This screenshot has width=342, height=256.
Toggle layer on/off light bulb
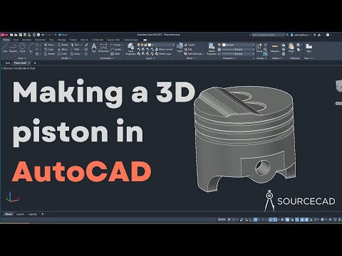[138, 45]
